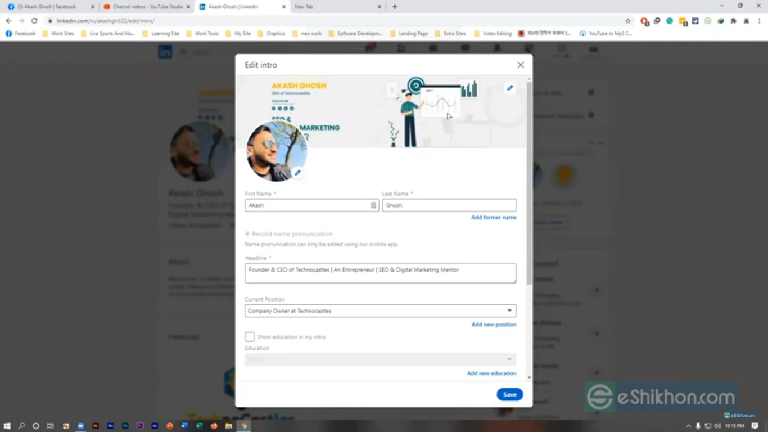Image resolution: width=768 pixels, height=432 pixels.
Task: Click the Save button
Action: click(x=509, y=394)
